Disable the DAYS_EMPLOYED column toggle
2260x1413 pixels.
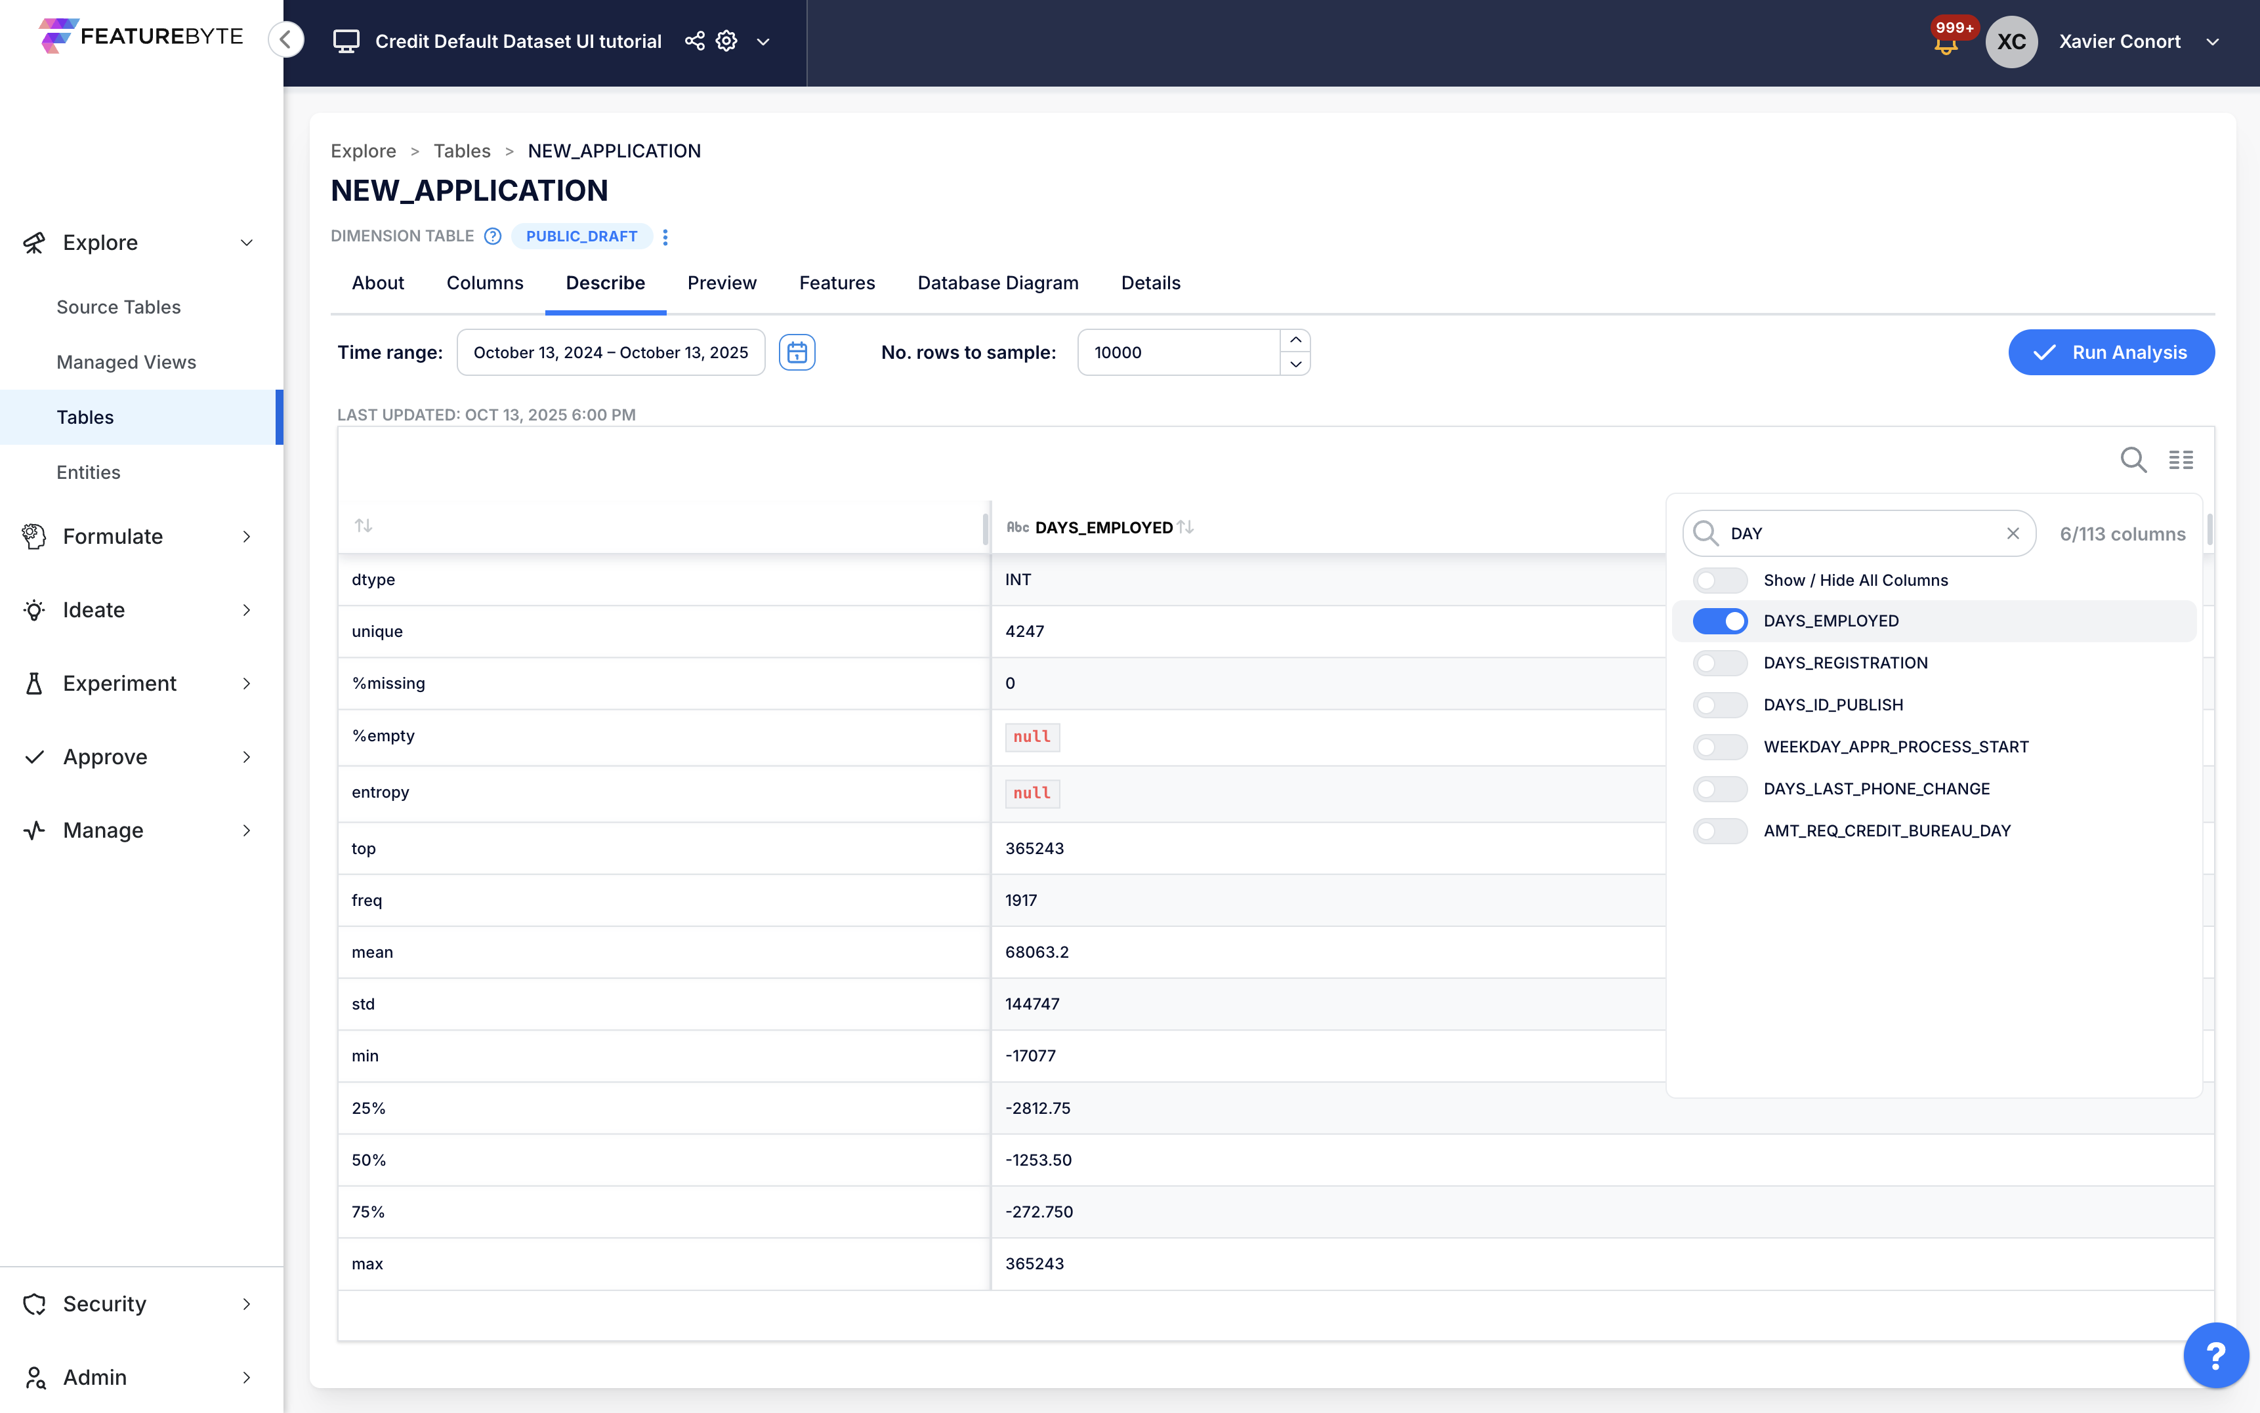pos(1720,621)
